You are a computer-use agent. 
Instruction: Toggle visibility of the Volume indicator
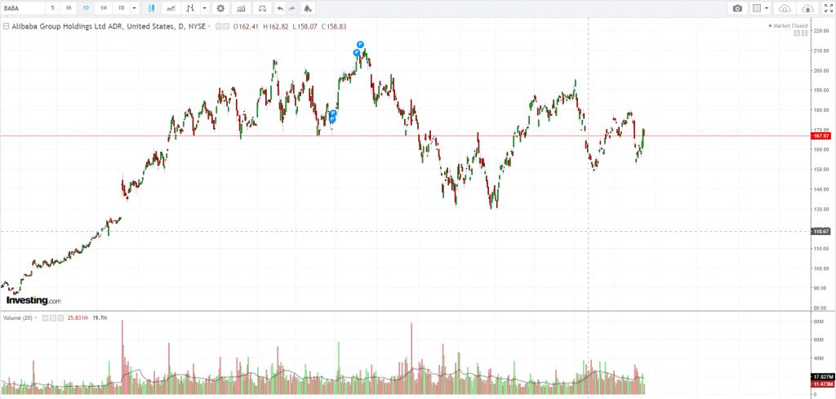tap(45, 317)
